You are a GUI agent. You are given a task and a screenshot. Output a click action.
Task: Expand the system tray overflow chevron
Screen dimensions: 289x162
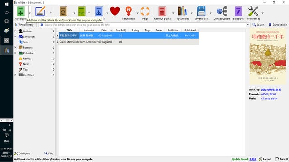coord(9,125)
